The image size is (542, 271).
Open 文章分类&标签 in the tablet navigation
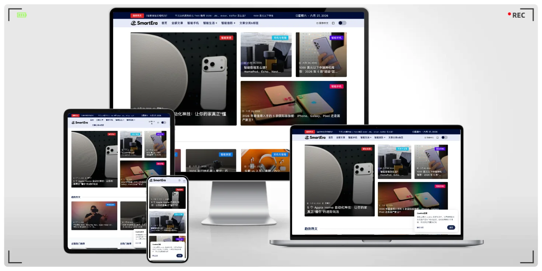[x=98, y=125]
